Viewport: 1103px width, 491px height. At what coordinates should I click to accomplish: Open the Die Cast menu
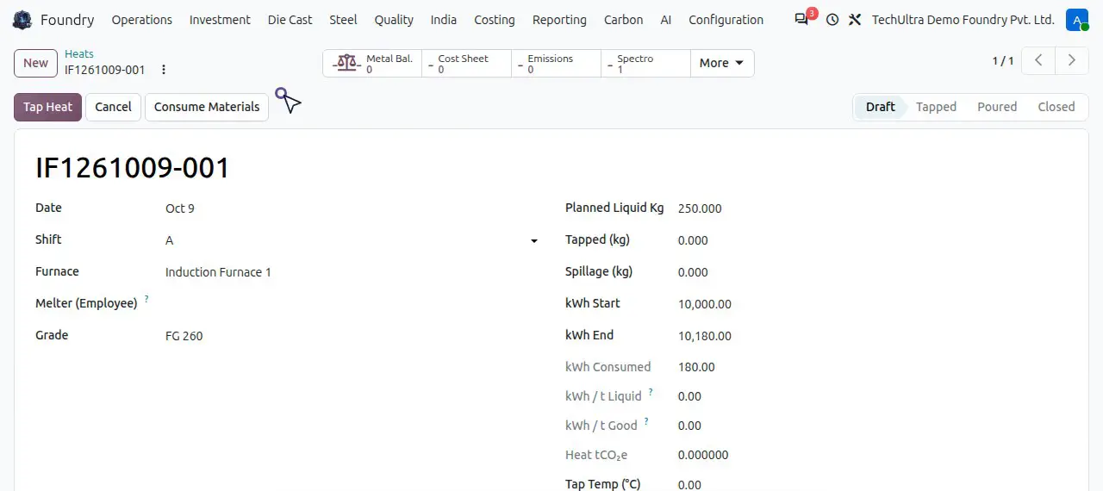pos(290,20)
